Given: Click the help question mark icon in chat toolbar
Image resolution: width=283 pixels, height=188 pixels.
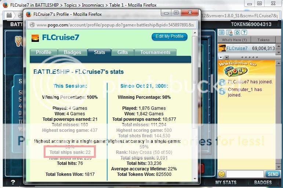Looking at the screenshot, I should (244, 33).
